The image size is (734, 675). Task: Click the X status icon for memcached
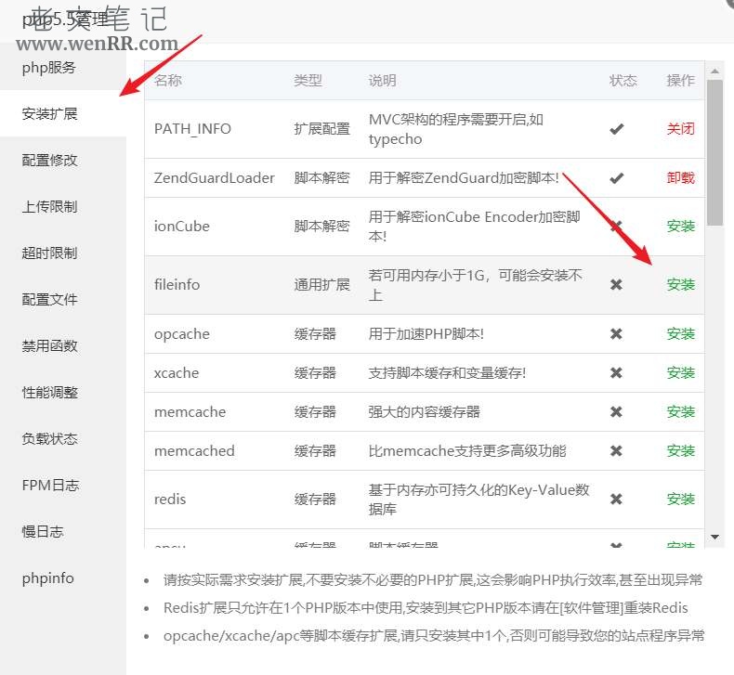616,451
